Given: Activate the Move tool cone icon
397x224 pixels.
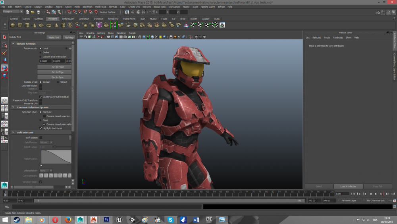Looking at the screenshot, I should [x=4, y=60].
